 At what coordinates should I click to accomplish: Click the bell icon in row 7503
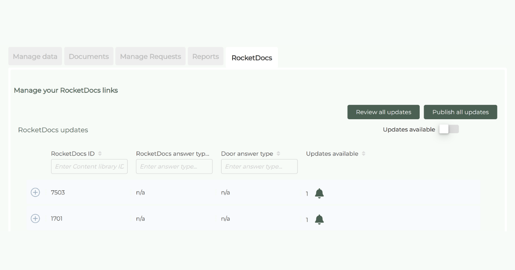pyautogui.click(x=319, y=193)
